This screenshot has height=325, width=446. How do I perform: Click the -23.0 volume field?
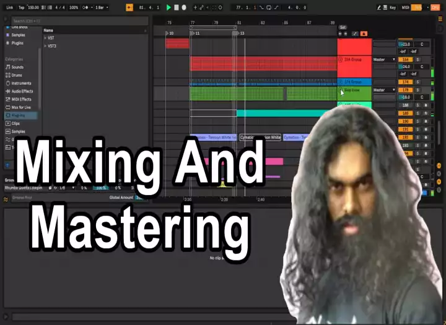tap(405, 45)
